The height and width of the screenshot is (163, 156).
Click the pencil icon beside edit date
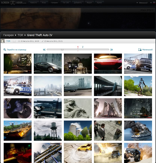[43, 41]
